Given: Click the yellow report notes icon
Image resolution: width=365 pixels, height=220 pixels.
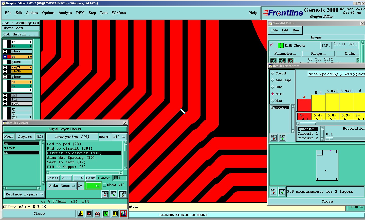Looking at the screenshot, I should [x=115, y=214].
